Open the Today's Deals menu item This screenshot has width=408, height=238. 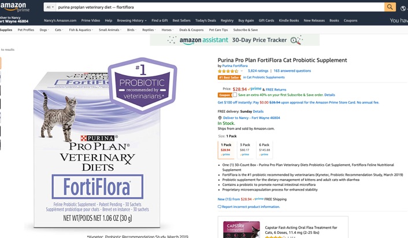(206, 21)
